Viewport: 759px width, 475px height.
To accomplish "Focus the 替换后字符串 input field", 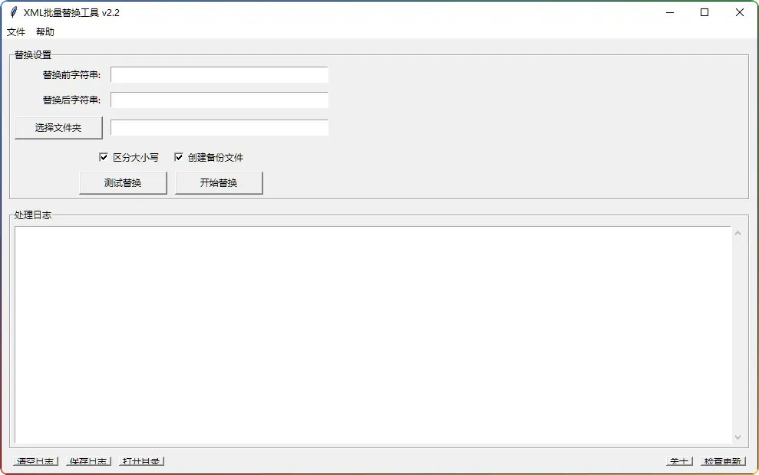I will 219,100.
